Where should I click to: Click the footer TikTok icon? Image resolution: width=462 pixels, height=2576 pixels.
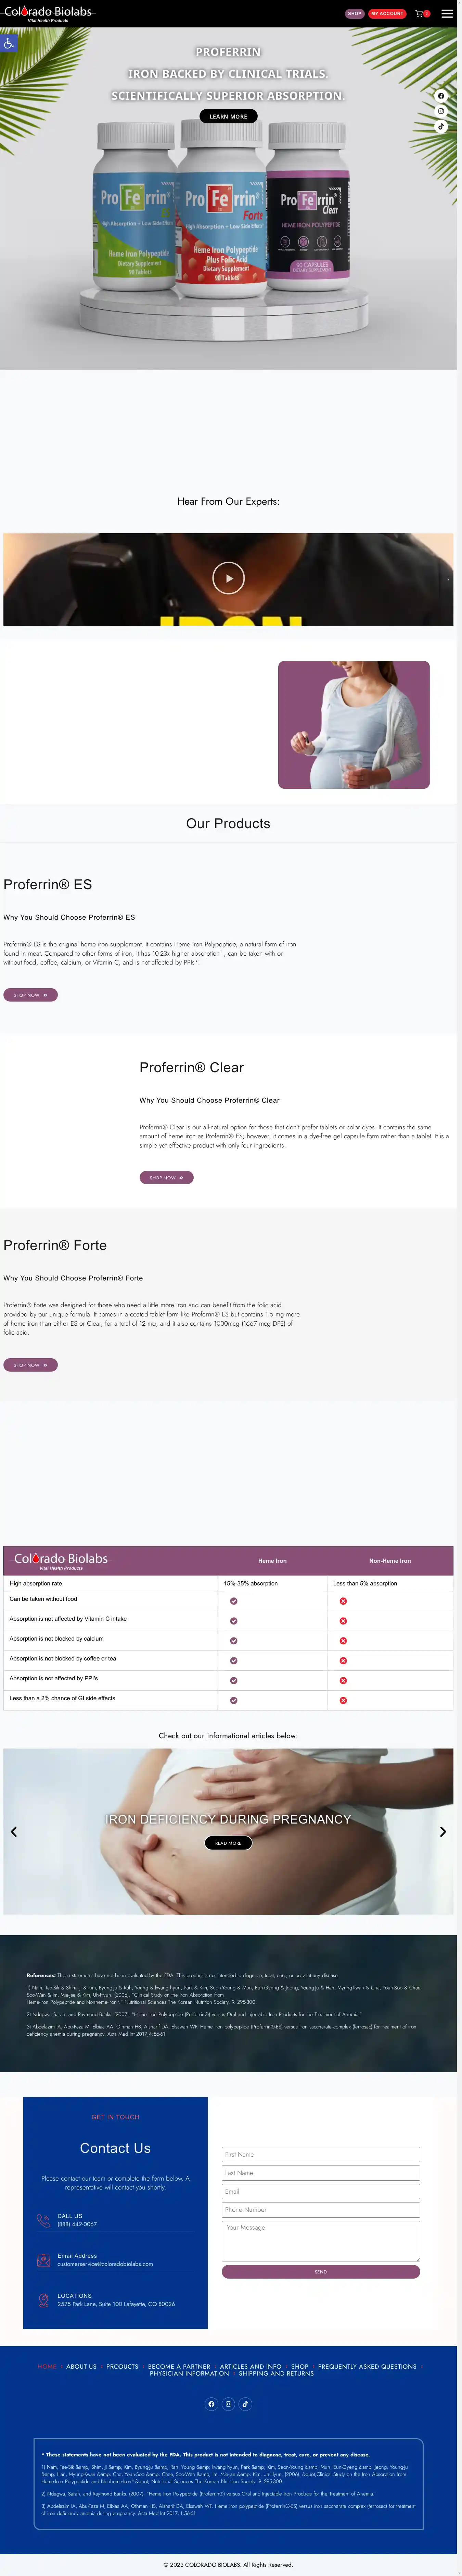point(245,2403)
